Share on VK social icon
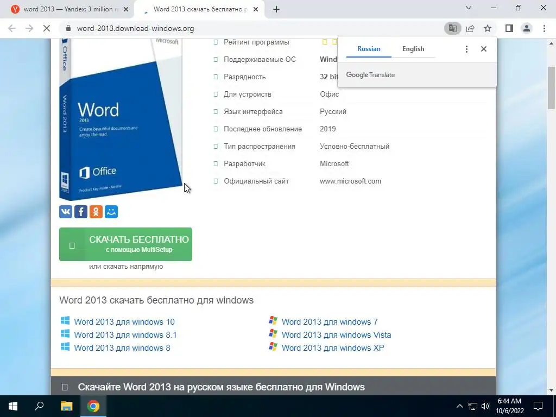This screenshot has width=556, height=417. [x=66, y=212]
